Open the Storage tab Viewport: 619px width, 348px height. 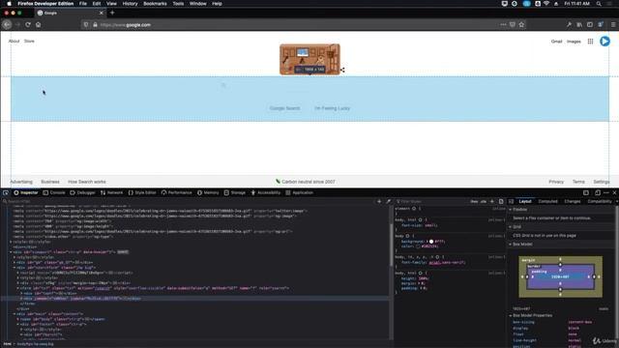pyautogui.click(x=235, y=193)
